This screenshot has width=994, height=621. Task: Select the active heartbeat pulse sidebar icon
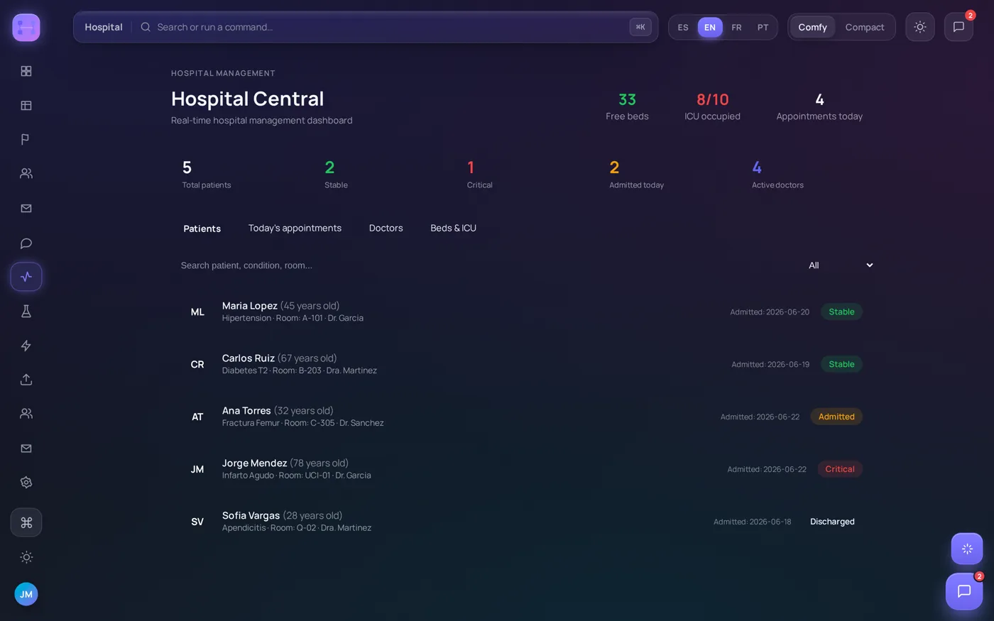click(x=26, y=277)
